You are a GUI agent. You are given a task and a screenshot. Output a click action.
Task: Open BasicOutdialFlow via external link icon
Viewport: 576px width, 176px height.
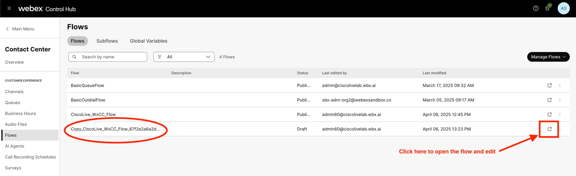[549, 100]
